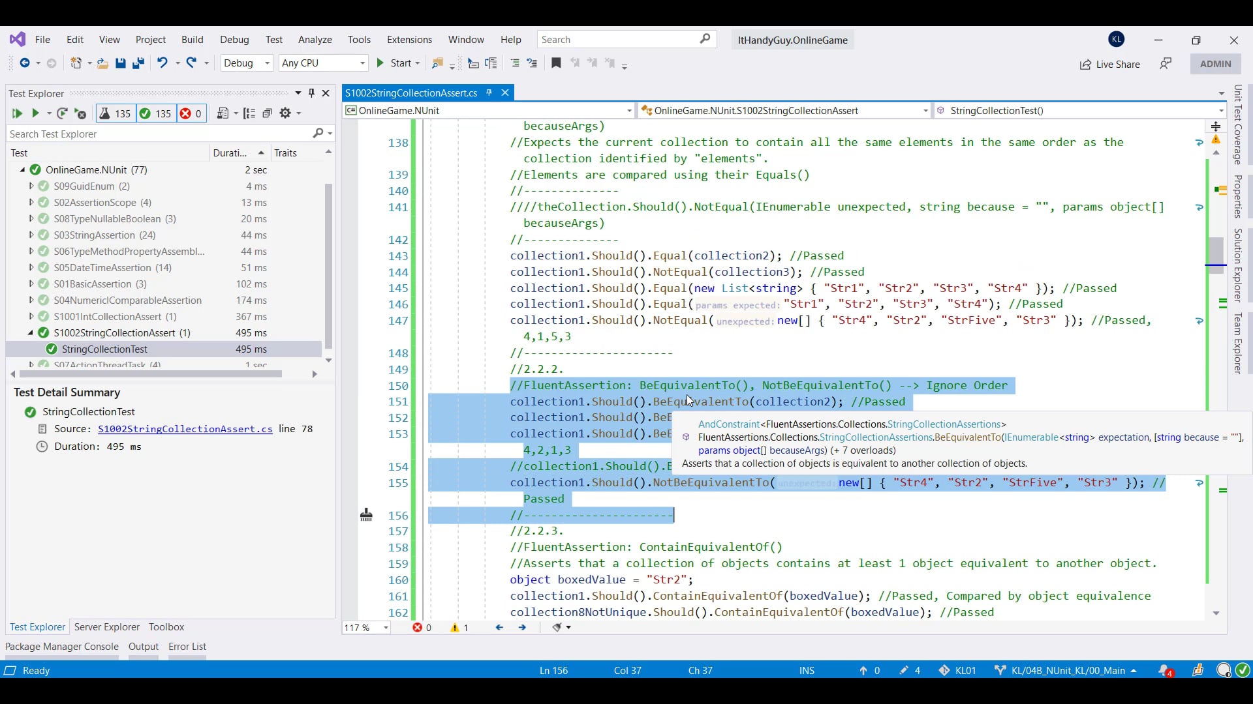
Task: Open Test Explorer settings gear
Action: 286,113
